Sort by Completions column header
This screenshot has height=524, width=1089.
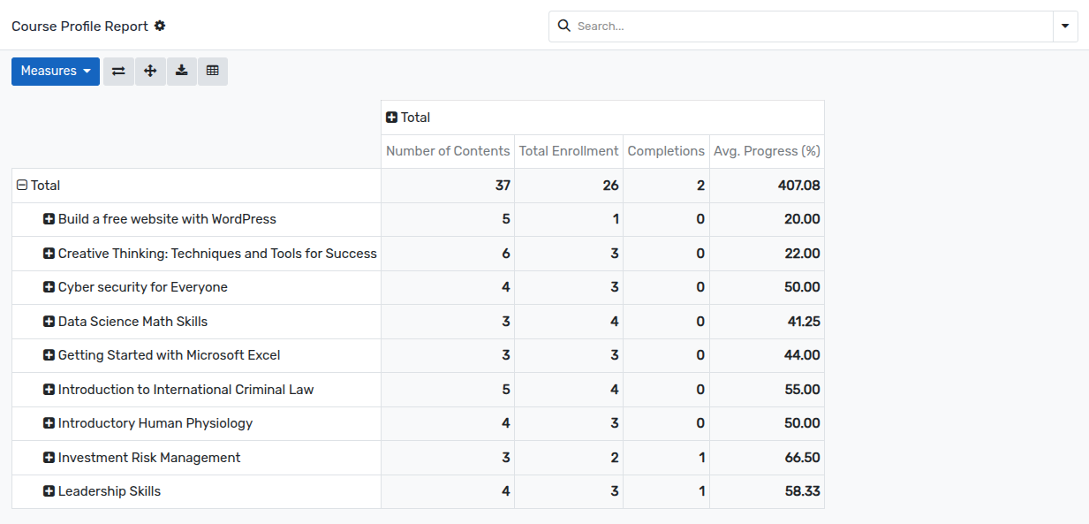pos(666,151)
